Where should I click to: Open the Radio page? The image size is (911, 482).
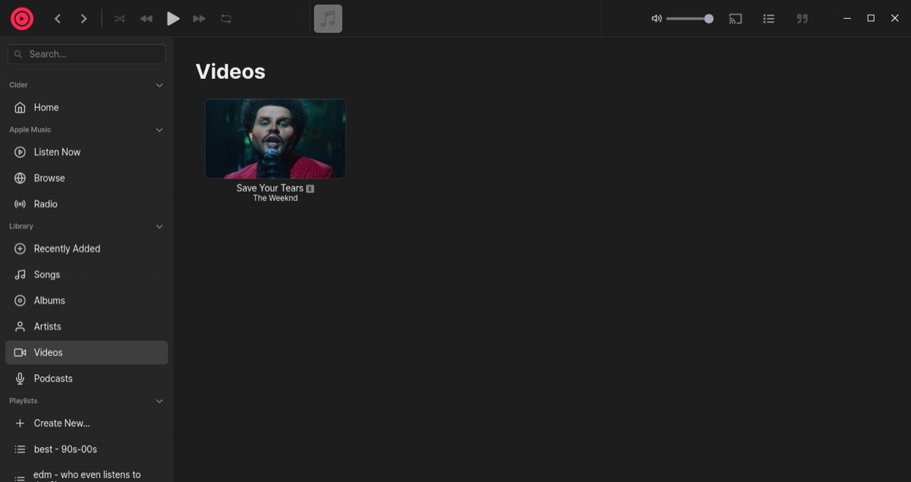click(x=87, y=204)
